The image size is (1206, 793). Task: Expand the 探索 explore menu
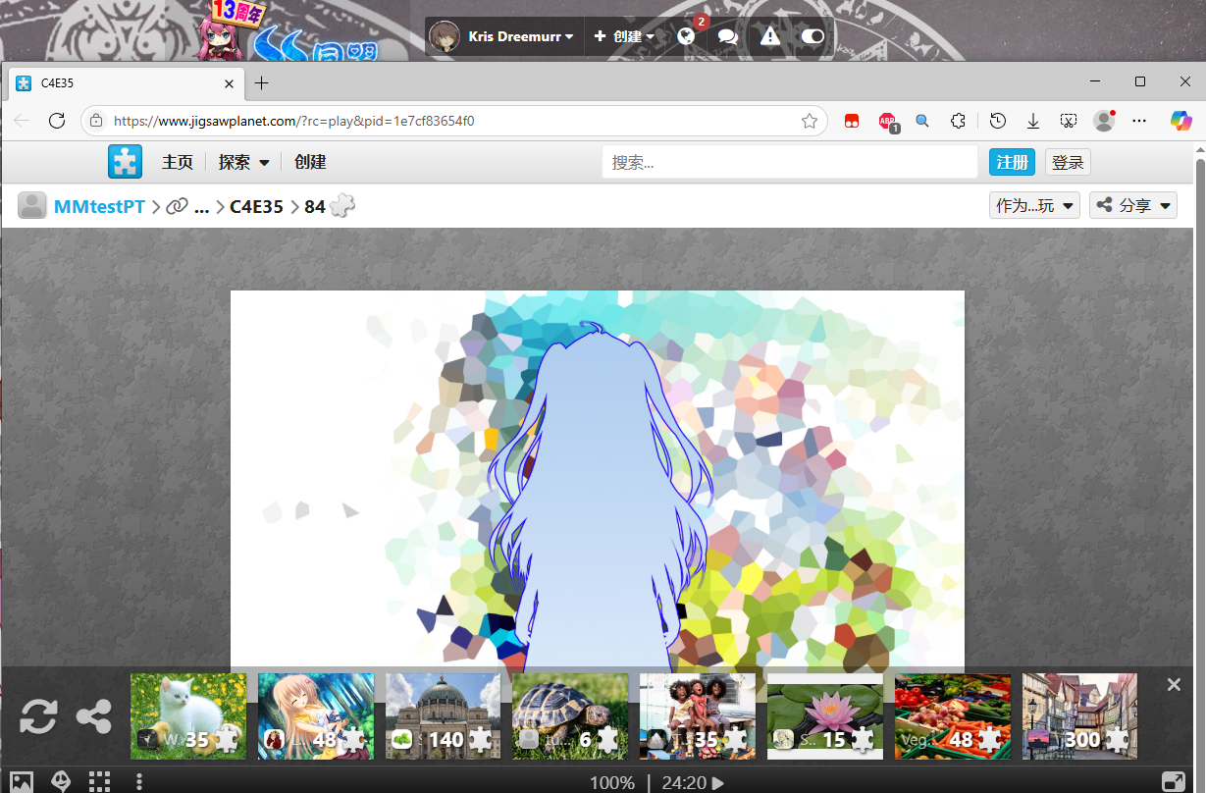[243, 162]
